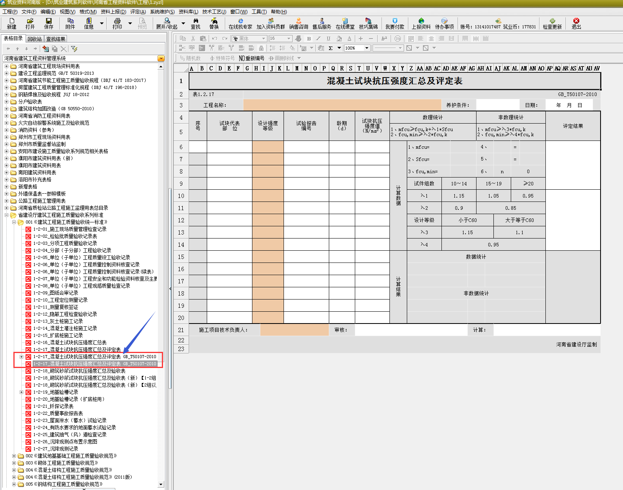This screenshot has height=490, width=623.
Task: Expand 002《建筑地基基础工程施工质量验收规范》 folder
Action: [x=14, y=456]
